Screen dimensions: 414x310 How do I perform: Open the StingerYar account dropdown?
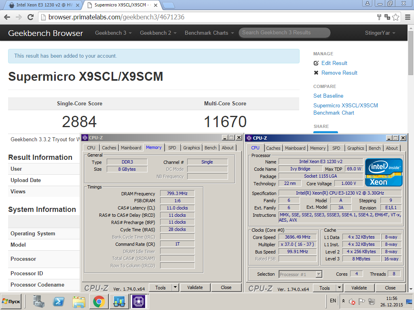380,33
